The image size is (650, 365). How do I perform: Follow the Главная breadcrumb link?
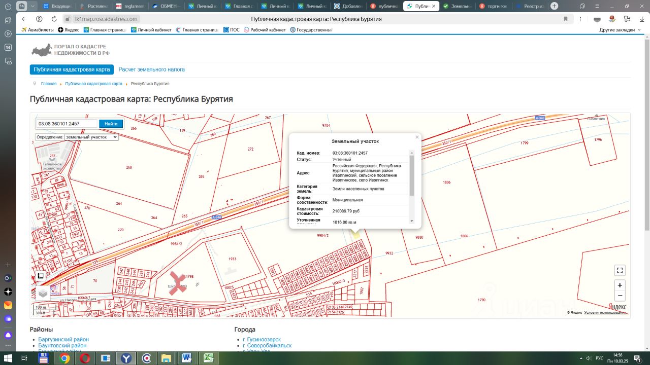[49, 84]
